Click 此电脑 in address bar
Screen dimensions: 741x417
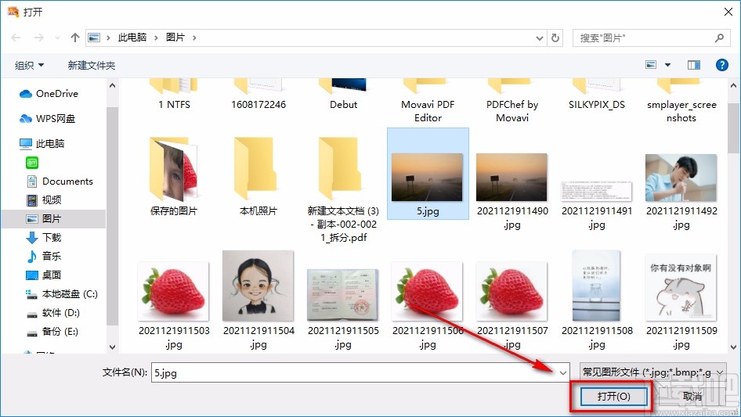click(x=132, y=38)
